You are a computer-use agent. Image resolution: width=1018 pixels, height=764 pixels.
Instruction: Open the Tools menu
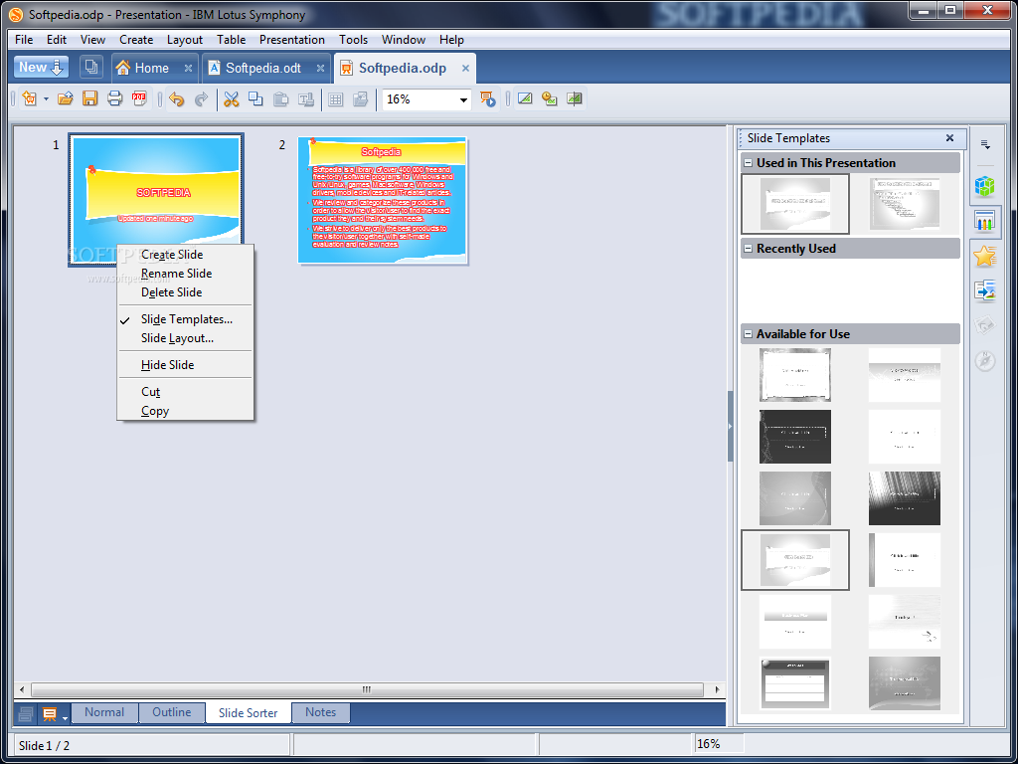353,40
